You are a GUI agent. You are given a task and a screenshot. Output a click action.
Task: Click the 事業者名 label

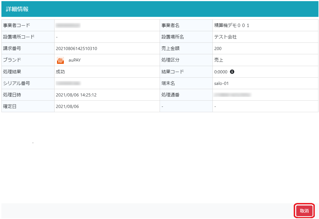[x=170, y=25]
